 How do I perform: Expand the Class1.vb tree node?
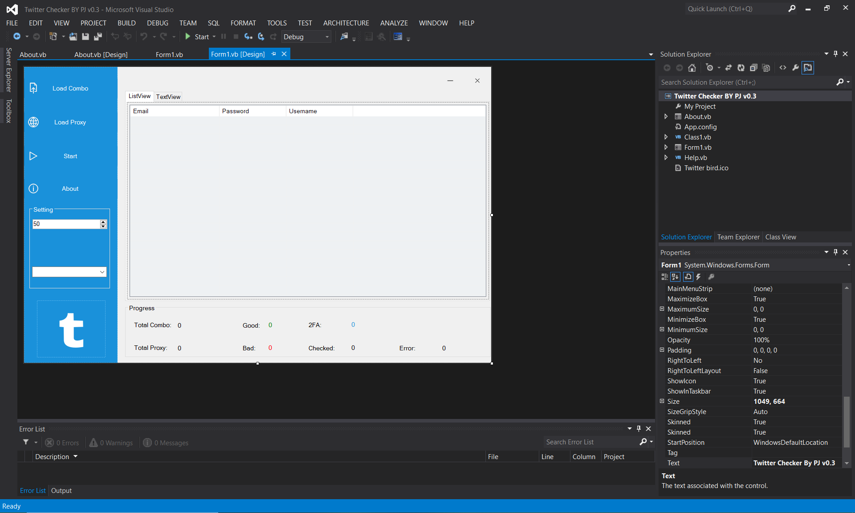click(x=667, y=137)
